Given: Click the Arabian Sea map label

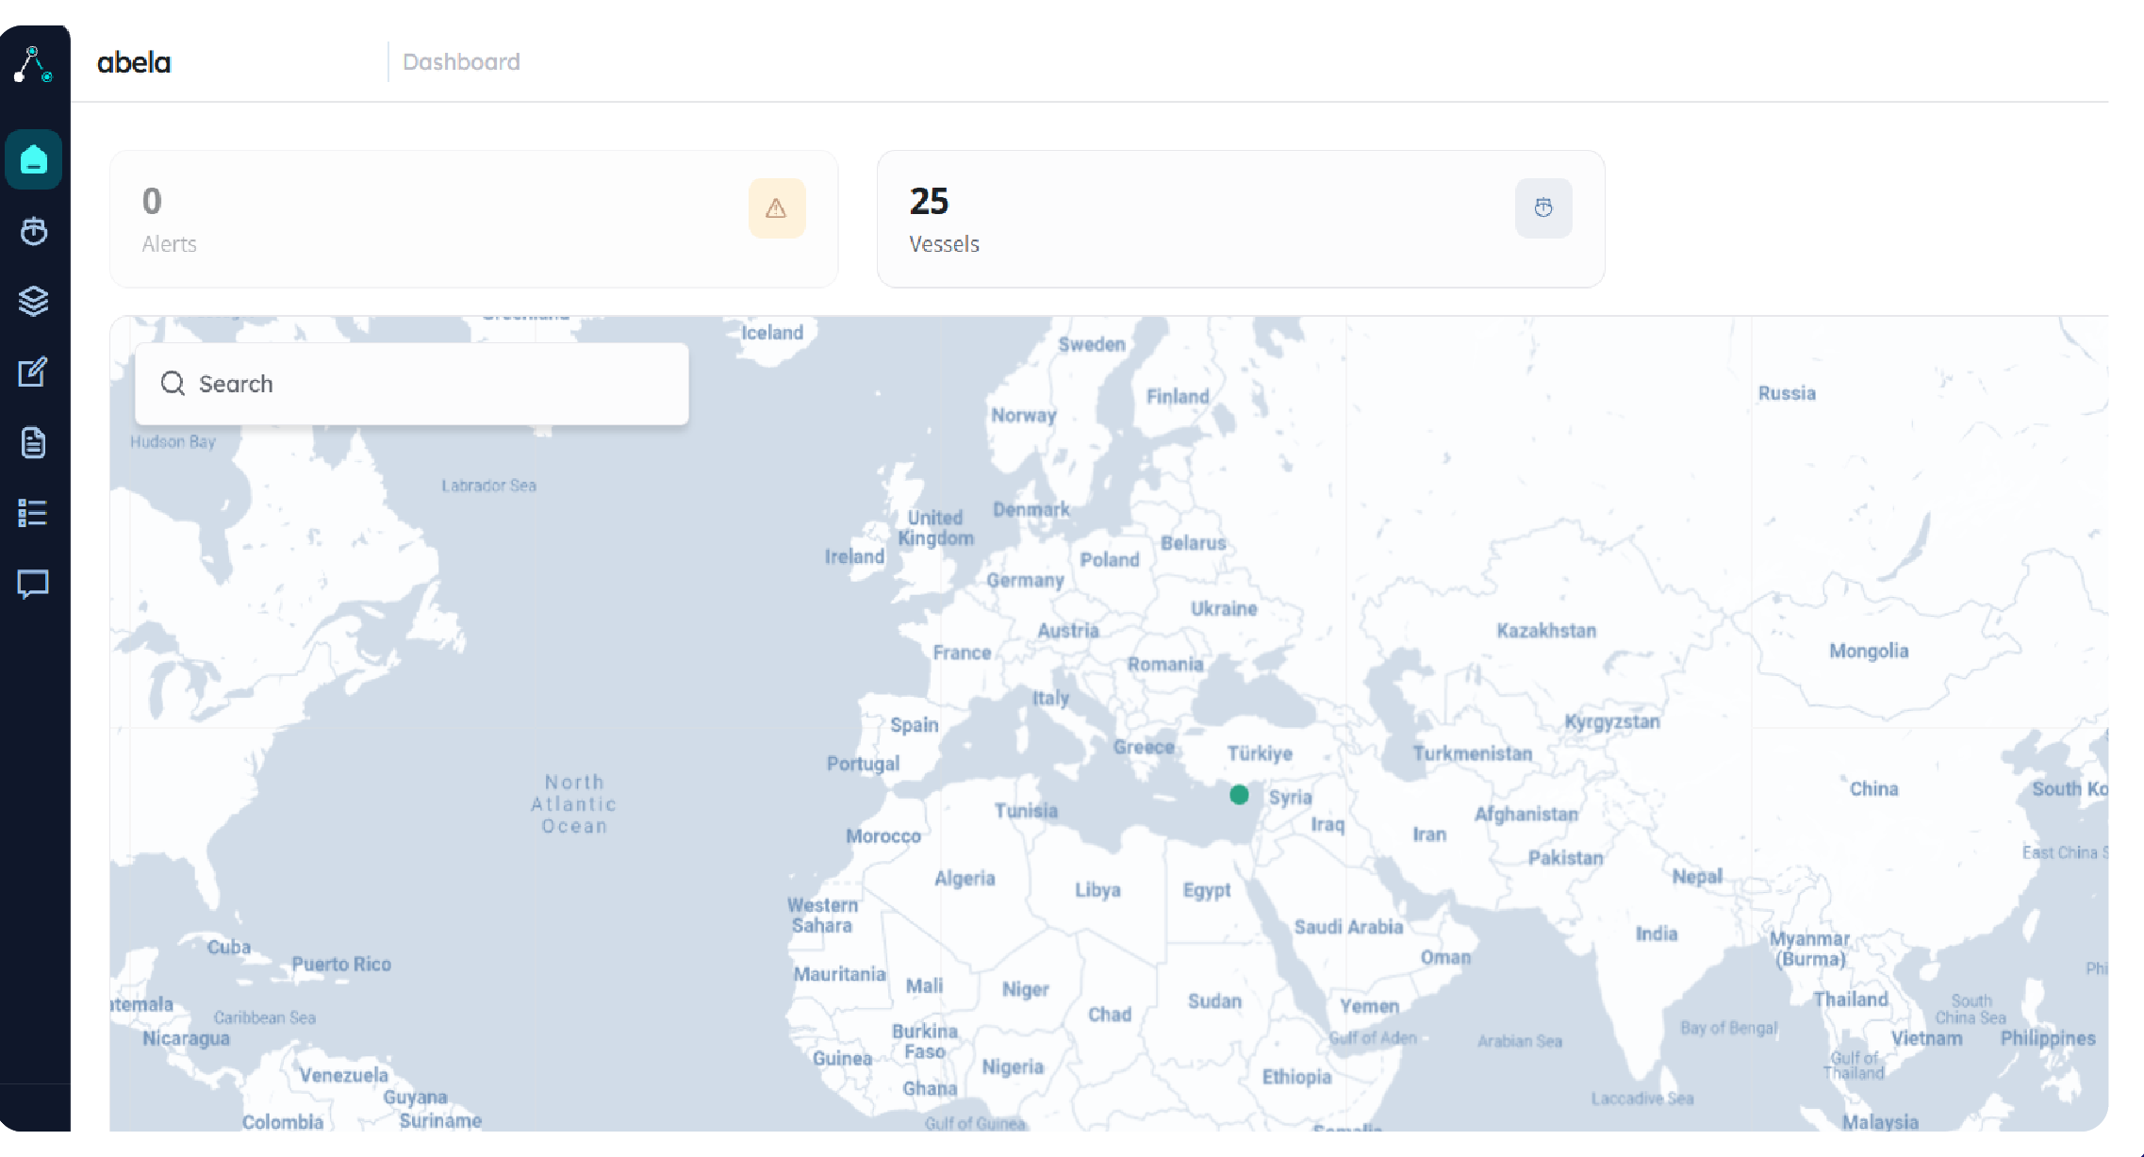Looking at the screenshot, I should (1520, 1041).
